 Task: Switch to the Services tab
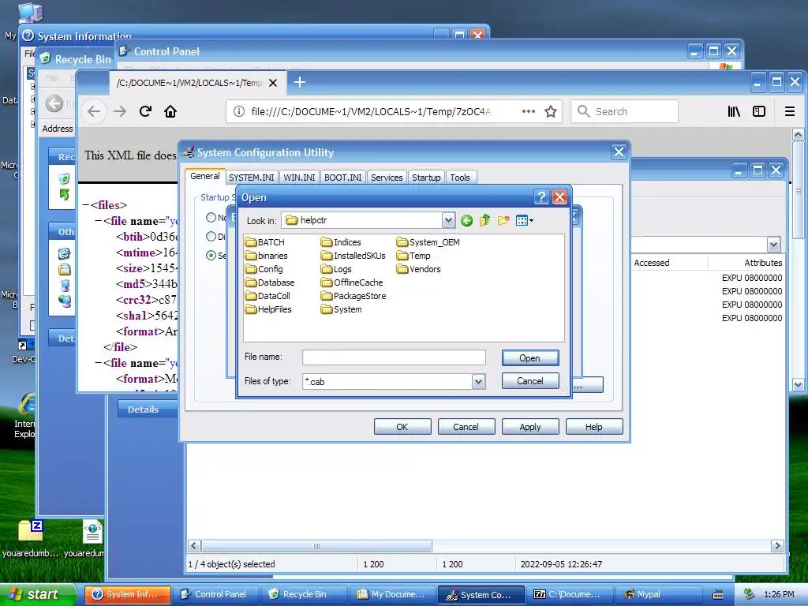[x=387, y=178]
